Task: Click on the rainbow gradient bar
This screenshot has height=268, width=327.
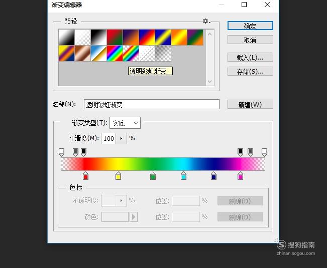Action: point(163,164)
